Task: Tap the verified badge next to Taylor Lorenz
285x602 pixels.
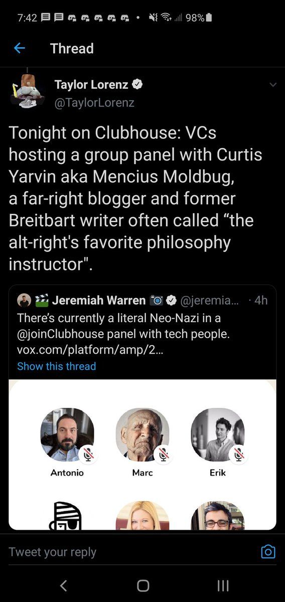Action: (137, 85)
